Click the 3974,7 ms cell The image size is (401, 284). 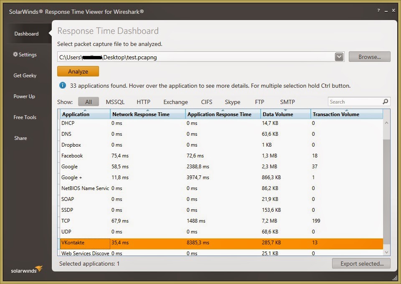(198, 177)
